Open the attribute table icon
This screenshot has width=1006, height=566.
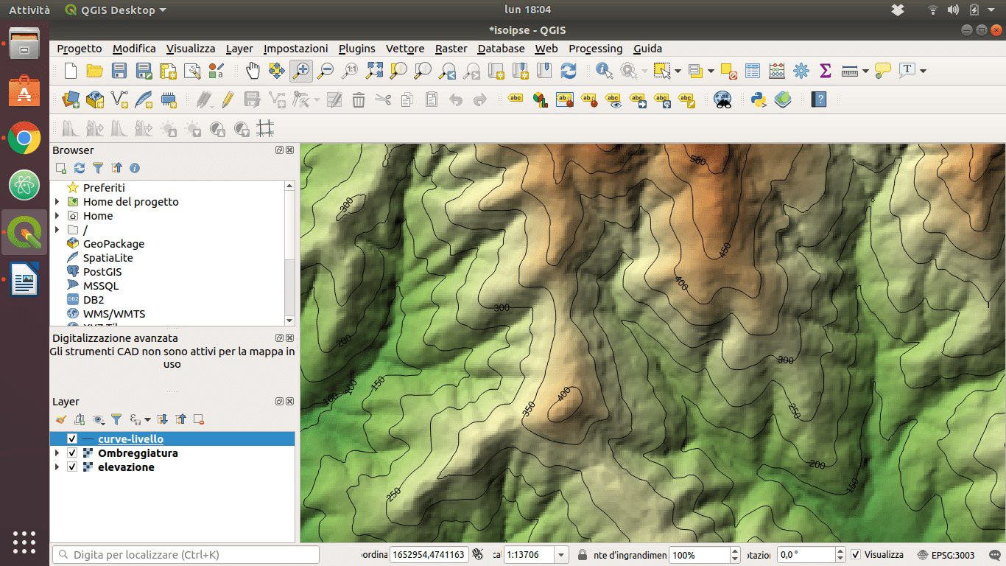pos(753,71)
